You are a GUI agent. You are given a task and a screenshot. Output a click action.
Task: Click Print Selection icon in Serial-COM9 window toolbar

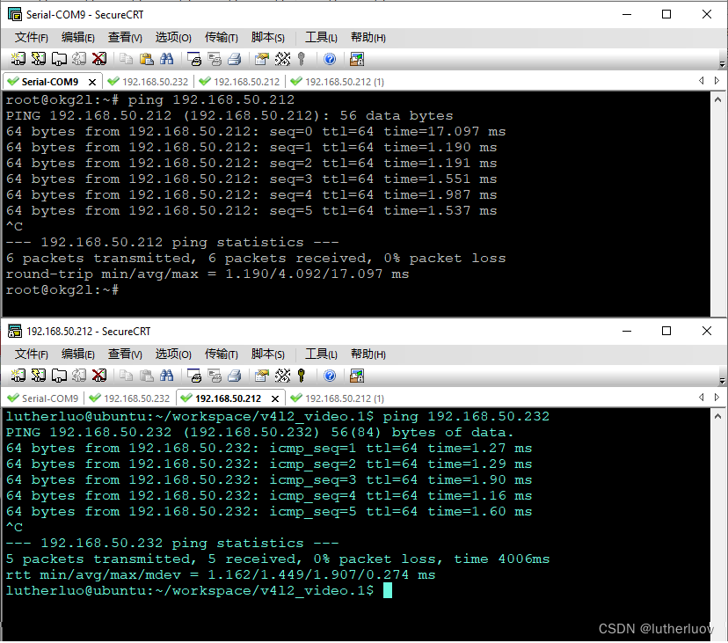(215, 59)
